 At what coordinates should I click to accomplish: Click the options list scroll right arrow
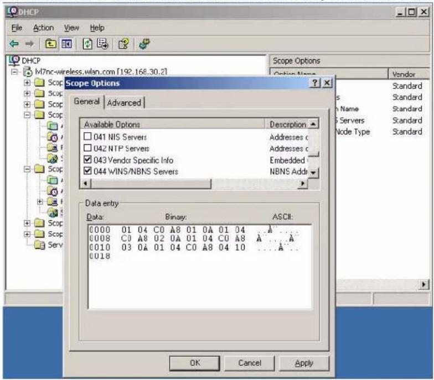pos(303,184)
